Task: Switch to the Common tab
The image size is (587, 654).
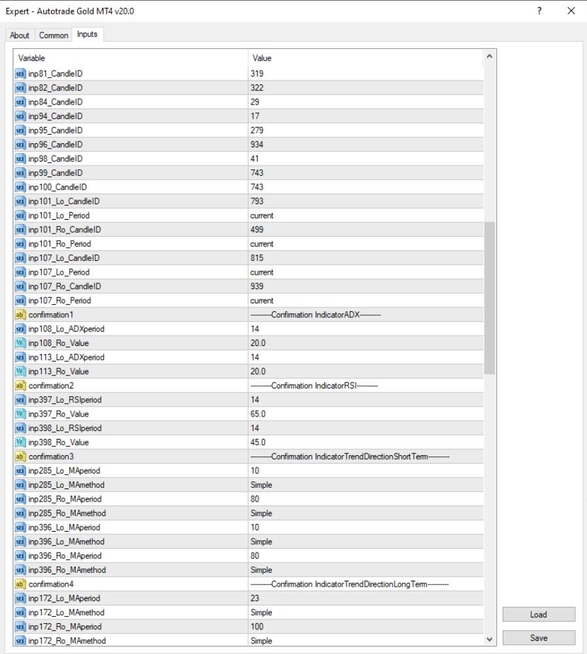Action: pos(54,35)
